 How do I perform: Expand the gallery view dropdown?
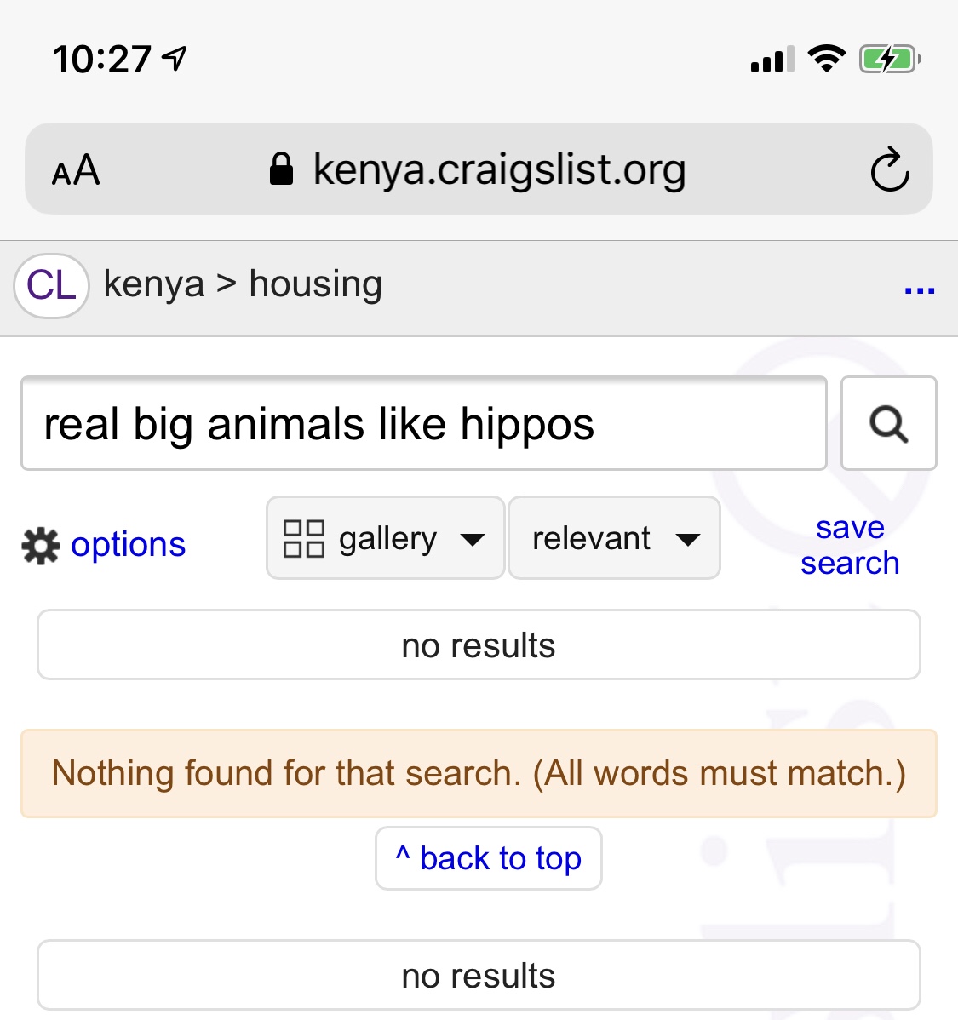click(472, 539)
